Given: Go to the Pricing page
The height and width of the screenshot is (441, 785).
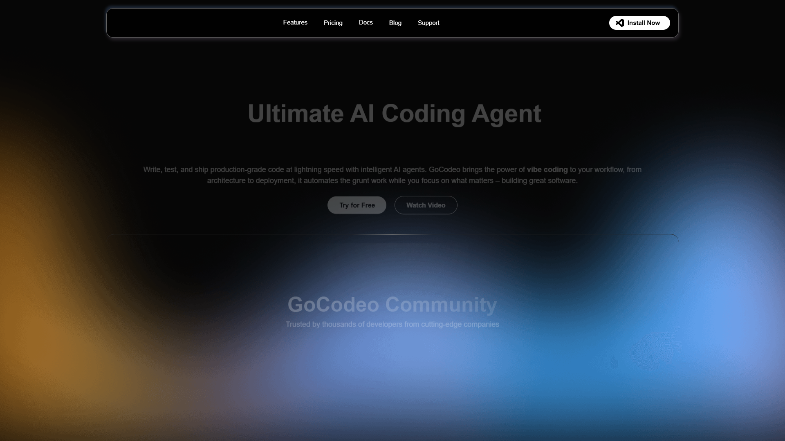Looking at the screenshot, I should (x=333, y=23).
